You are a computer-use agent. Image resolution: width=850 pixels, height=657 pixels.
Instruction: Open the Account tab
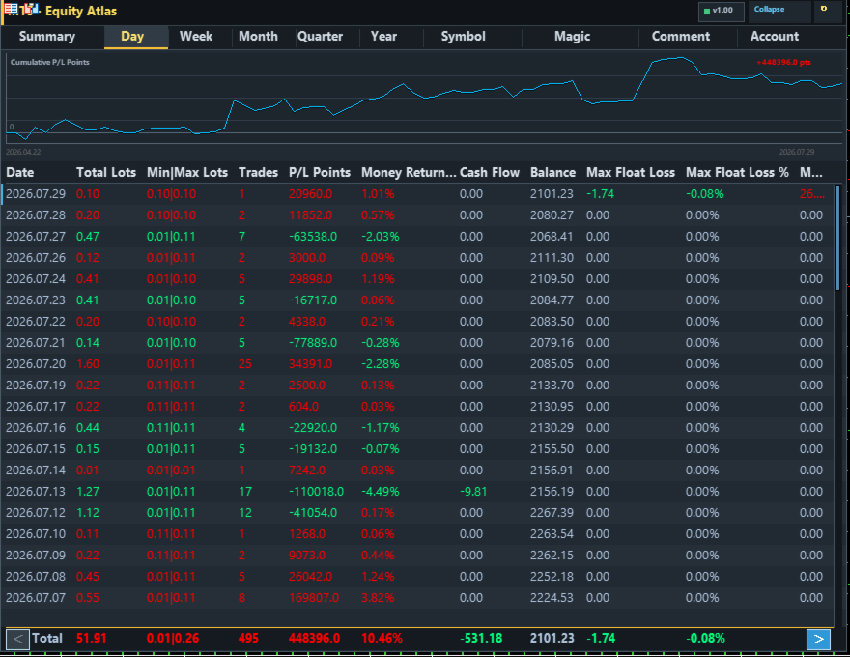coord(775,37)
